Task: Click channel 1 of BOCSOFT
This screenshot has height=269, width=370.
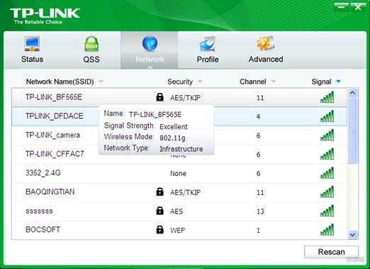Action: click(258, 230)
